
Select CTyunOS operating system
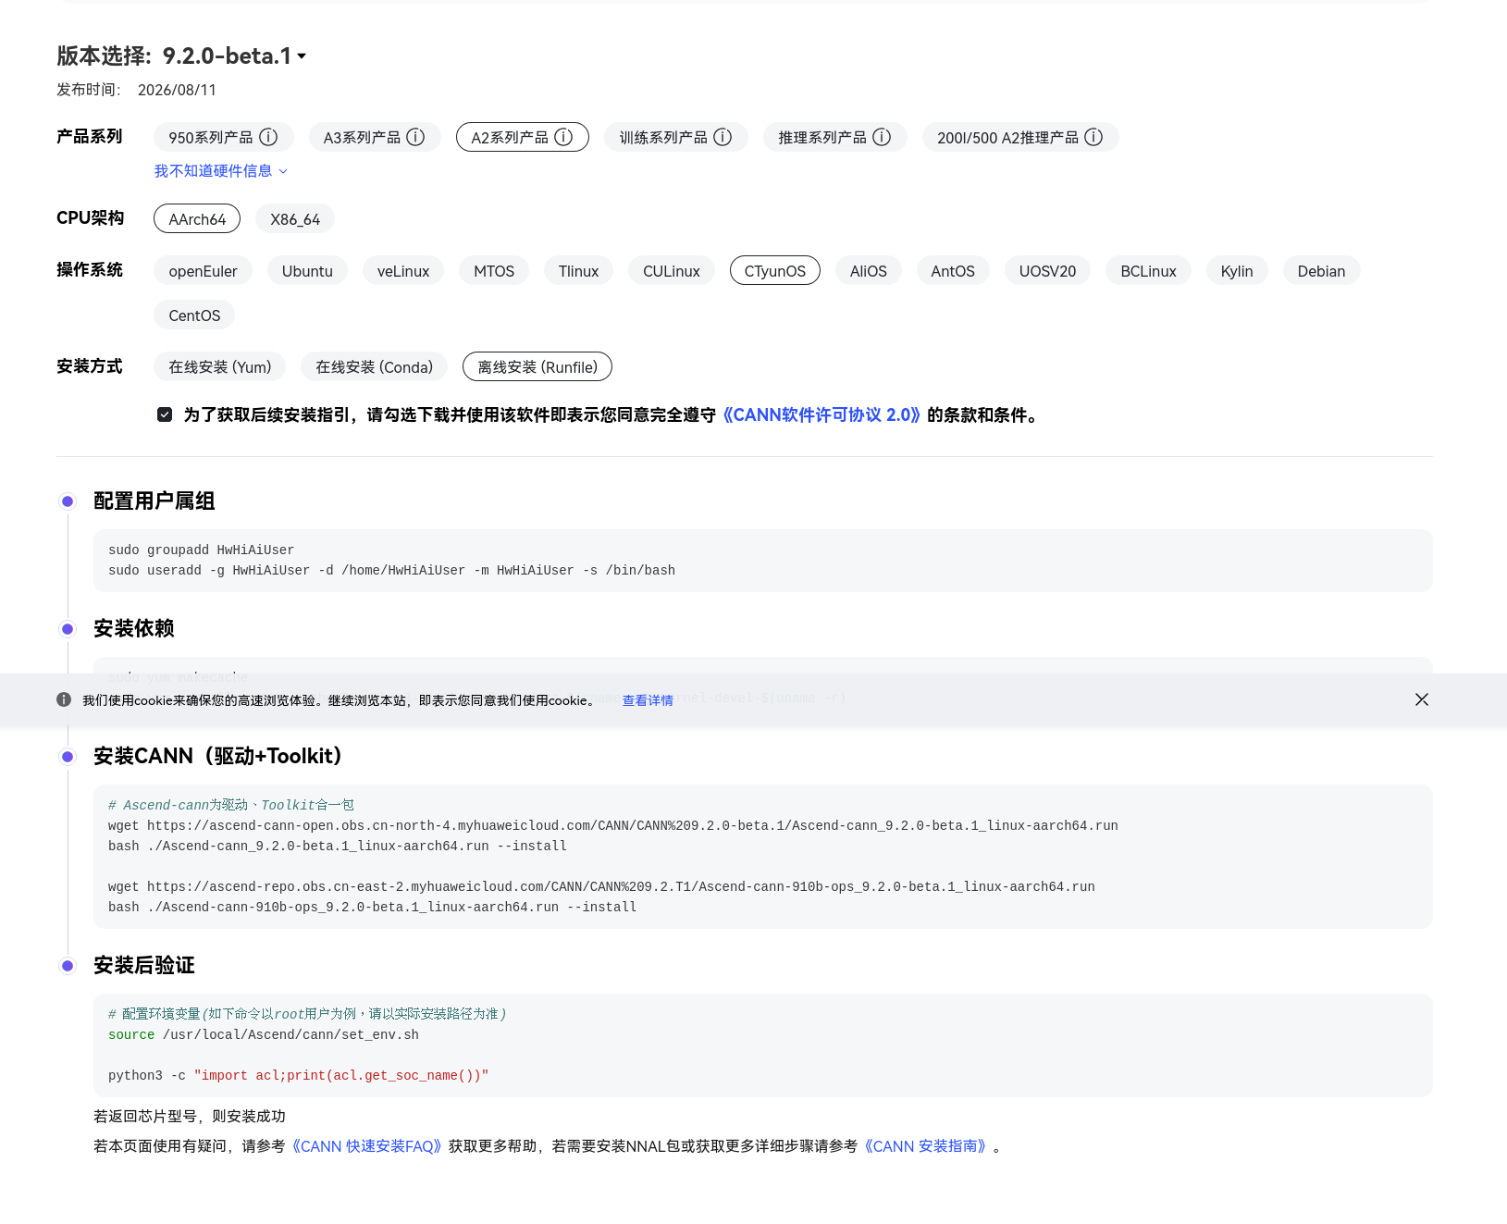tap(775, 271)
